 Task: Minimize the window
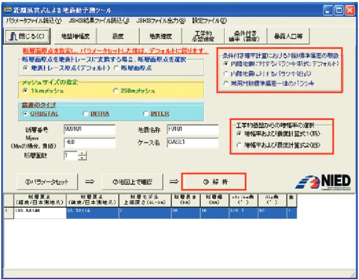point(328,10)
